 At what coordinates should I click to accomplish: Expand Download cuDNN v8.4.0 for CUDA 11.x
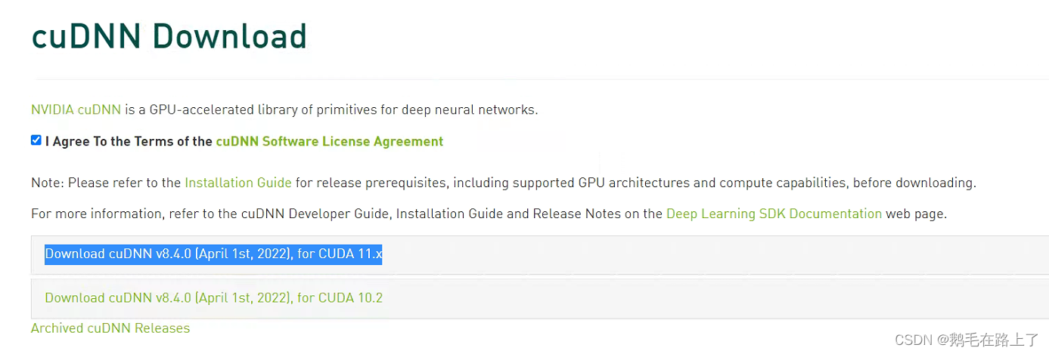[213, 254]
